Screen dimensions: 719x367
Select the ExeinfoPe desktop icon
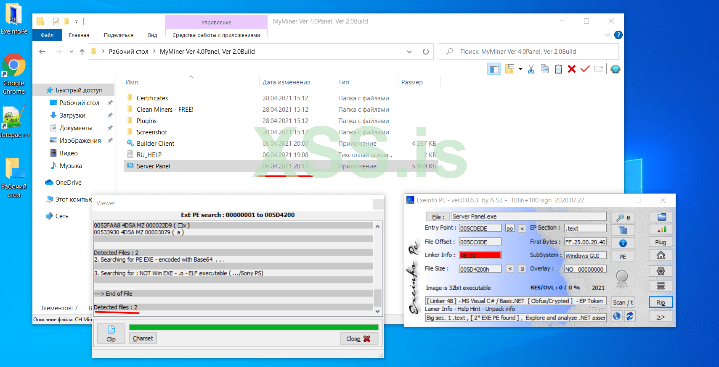14,19
